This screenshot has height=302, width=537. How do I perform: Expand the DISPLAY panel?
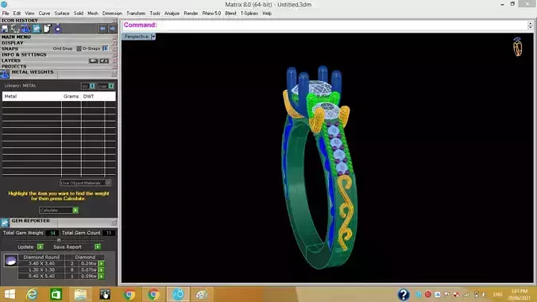(13, 43)
